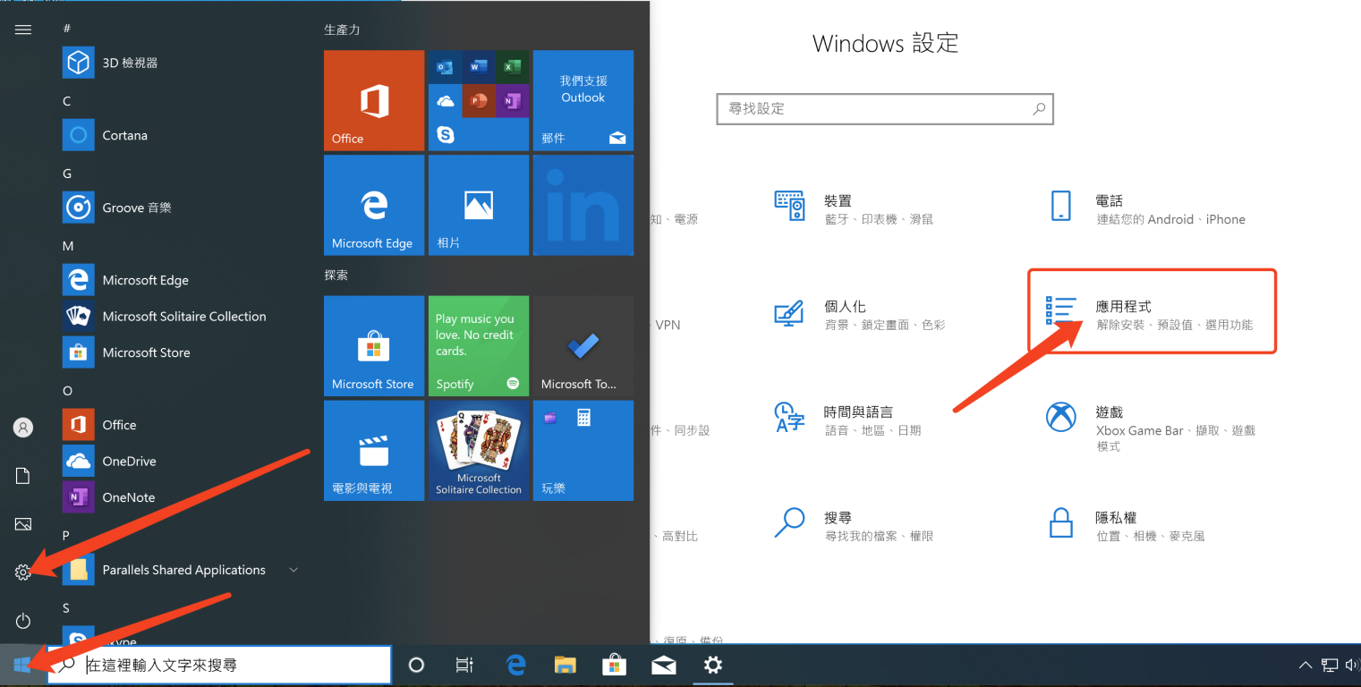The width and height of the screenshot is (1361, 687).
Task: Launch Groove 音樂 from app list
Action: 136,208
